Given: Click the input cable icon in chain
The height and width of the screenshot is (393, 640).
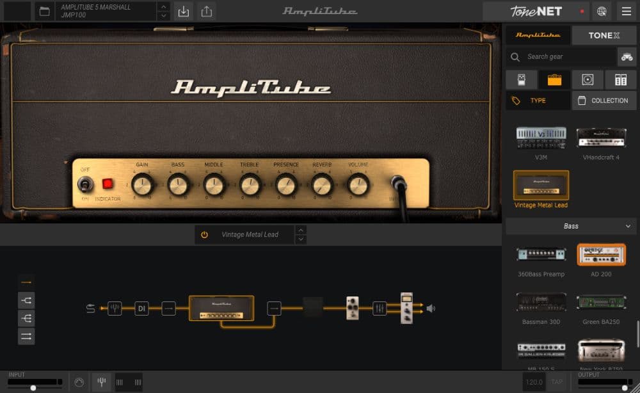Looking at the screenshot, I should [x=91, y=309].
